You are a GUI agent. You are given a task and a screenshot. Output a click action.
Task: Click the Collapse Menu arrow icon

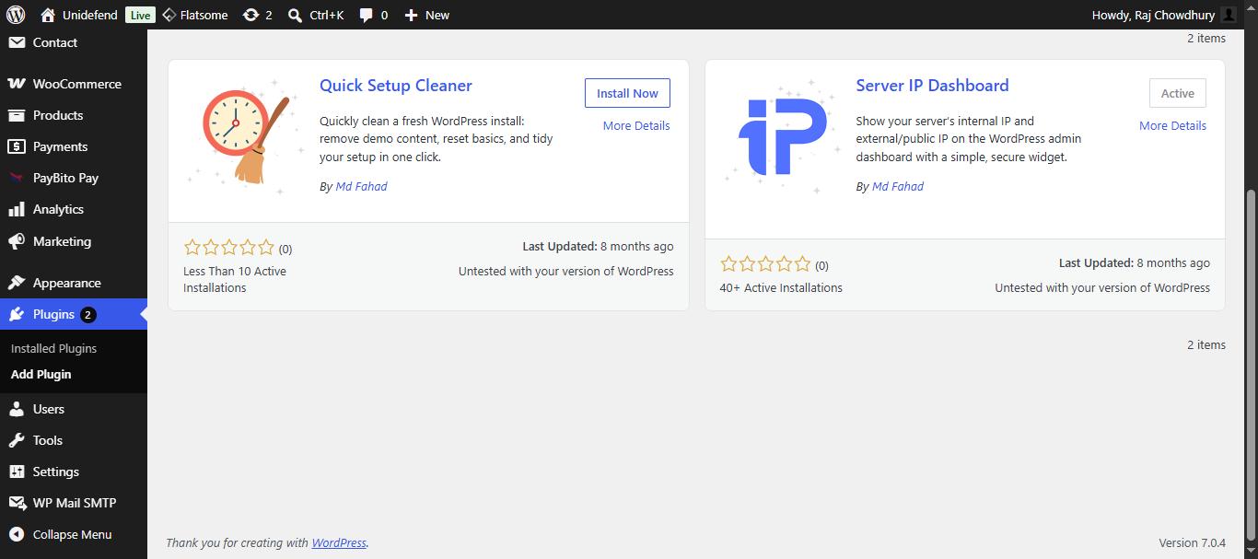[x=17, y=534]
